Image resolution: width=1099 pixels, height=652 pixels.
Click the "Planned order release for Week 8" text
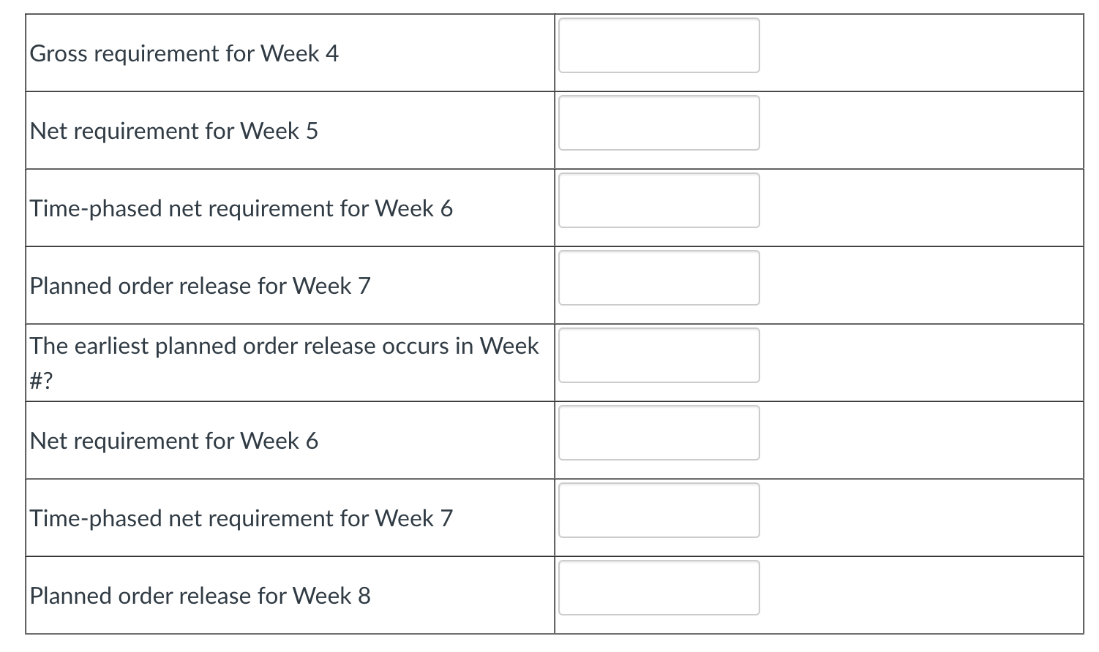(x=200, y=596)
